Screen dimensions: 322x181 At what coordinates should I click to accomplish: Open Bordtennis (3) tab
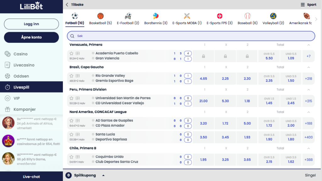click(x=156, y=19)
